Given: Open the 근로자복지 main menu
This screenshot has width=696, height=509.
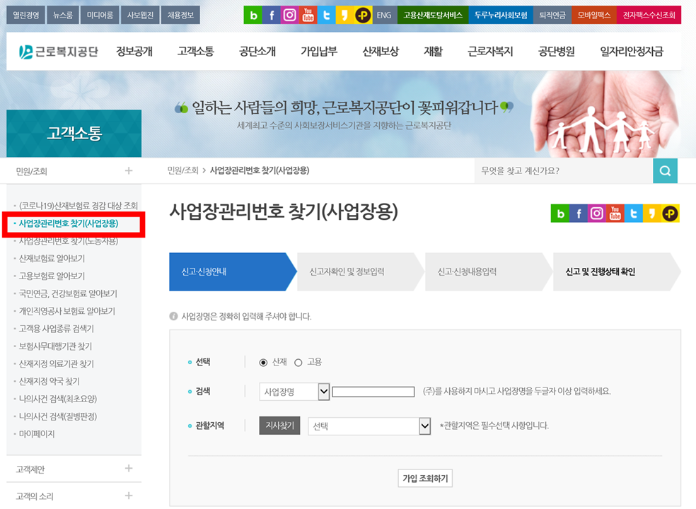Looking at the screenshot, I should point(490,52).
